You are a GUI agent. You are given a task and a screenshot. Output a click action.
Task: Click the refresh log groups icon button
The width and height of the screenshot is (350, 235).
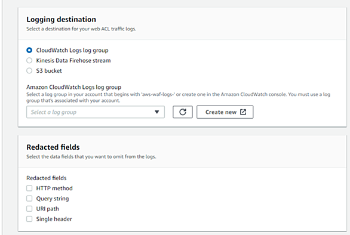point(183,112)
